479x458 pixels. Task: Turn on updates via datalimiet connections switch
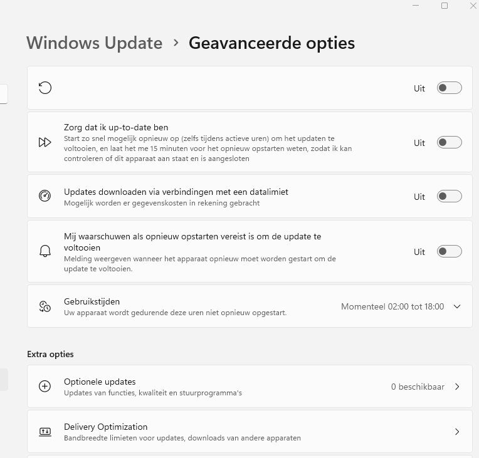point(450,197)
